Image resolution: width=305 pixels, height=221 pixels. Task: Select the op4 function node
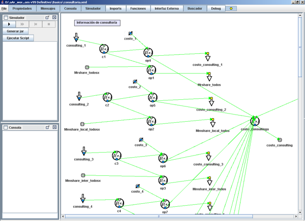coord(148,53)
